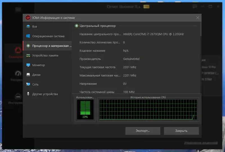This screenshot has width=225, height=152.
Task: Click the 100 Mhz system bus frequency
Action: 129,92
